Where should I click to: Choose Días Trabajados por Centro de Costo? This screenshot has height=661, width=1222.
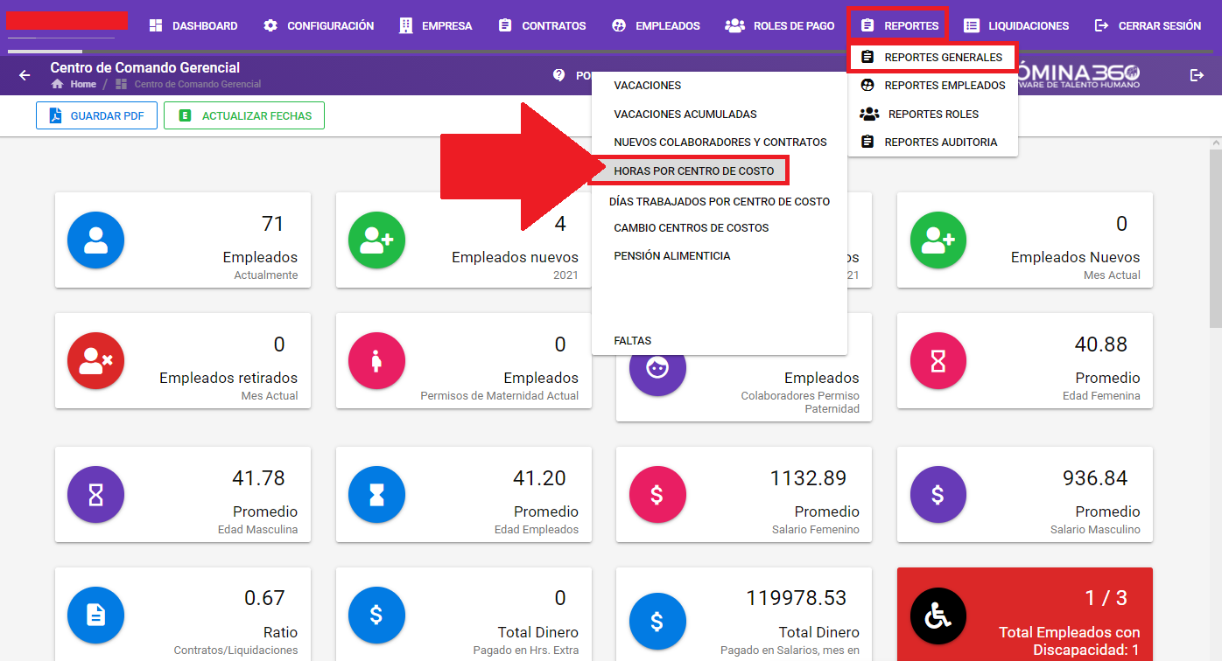(x=719, y=201)
